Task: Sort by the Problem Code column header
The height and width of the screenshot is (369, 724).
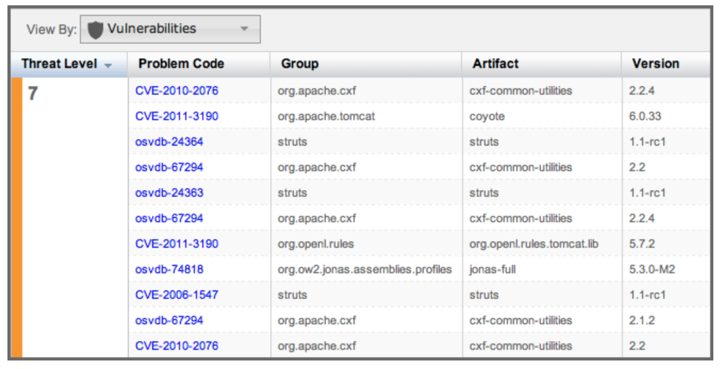Action: (x=181, y=64)
